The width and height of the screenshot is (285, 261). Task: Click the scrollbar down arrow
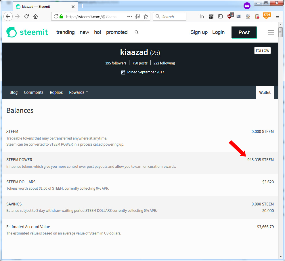click(281, 257)
